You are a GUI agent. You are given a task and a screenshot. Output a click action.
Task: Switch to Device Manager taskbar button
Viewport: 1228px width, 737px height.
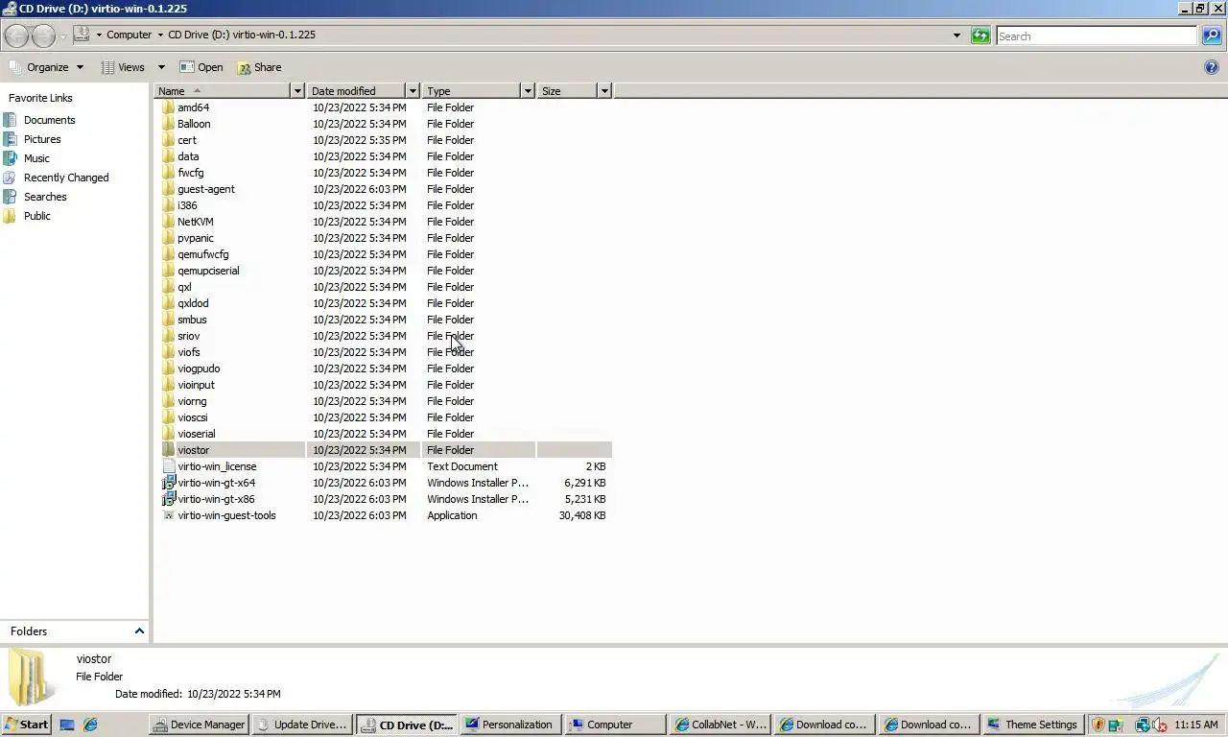coord(199,725)
